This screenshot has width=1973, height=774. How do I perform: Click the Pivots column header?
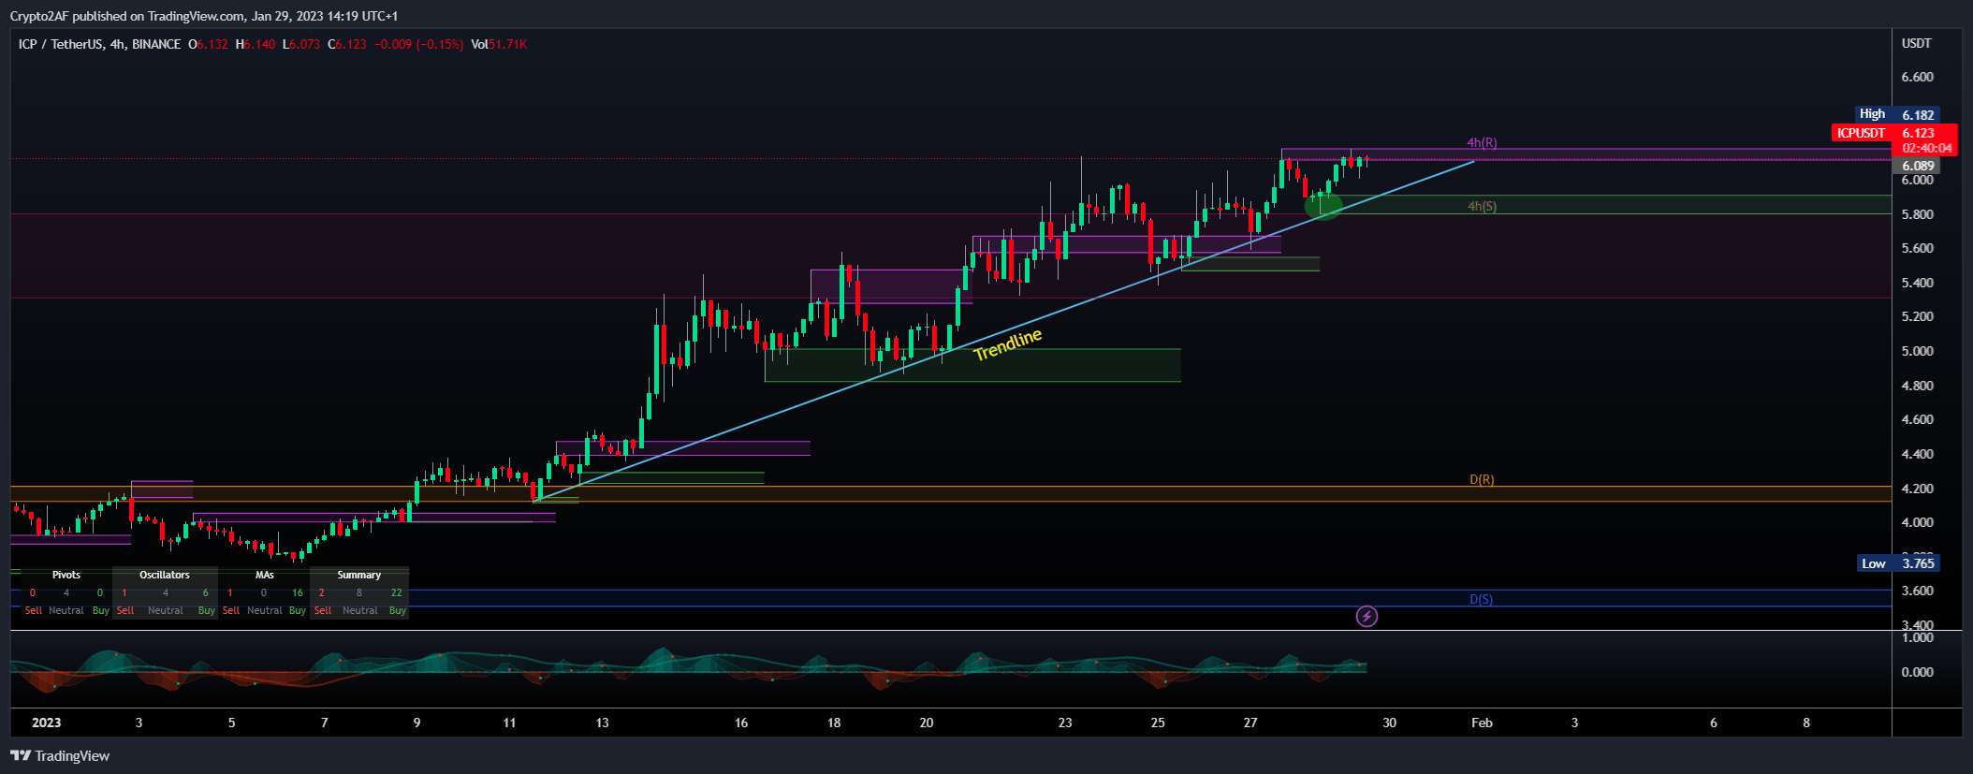[x=66, y=575]
